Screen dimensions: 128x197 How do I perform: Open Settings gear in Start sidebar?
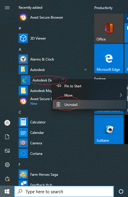click(x=7, y=165)
